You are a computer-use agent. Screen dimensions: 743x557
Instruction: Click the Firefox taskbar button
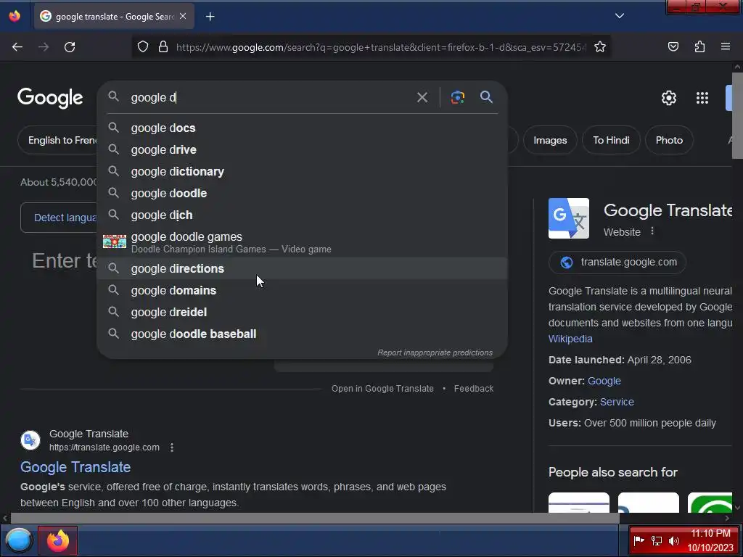click(x=58, y=540)
